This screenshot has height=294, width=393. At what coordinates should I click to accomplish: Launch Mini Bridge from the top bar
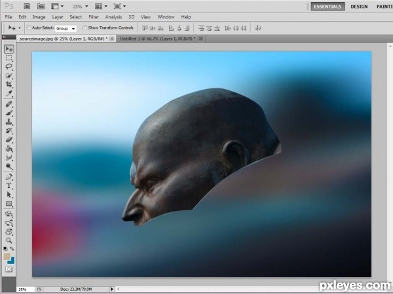(x=41, y=7)
